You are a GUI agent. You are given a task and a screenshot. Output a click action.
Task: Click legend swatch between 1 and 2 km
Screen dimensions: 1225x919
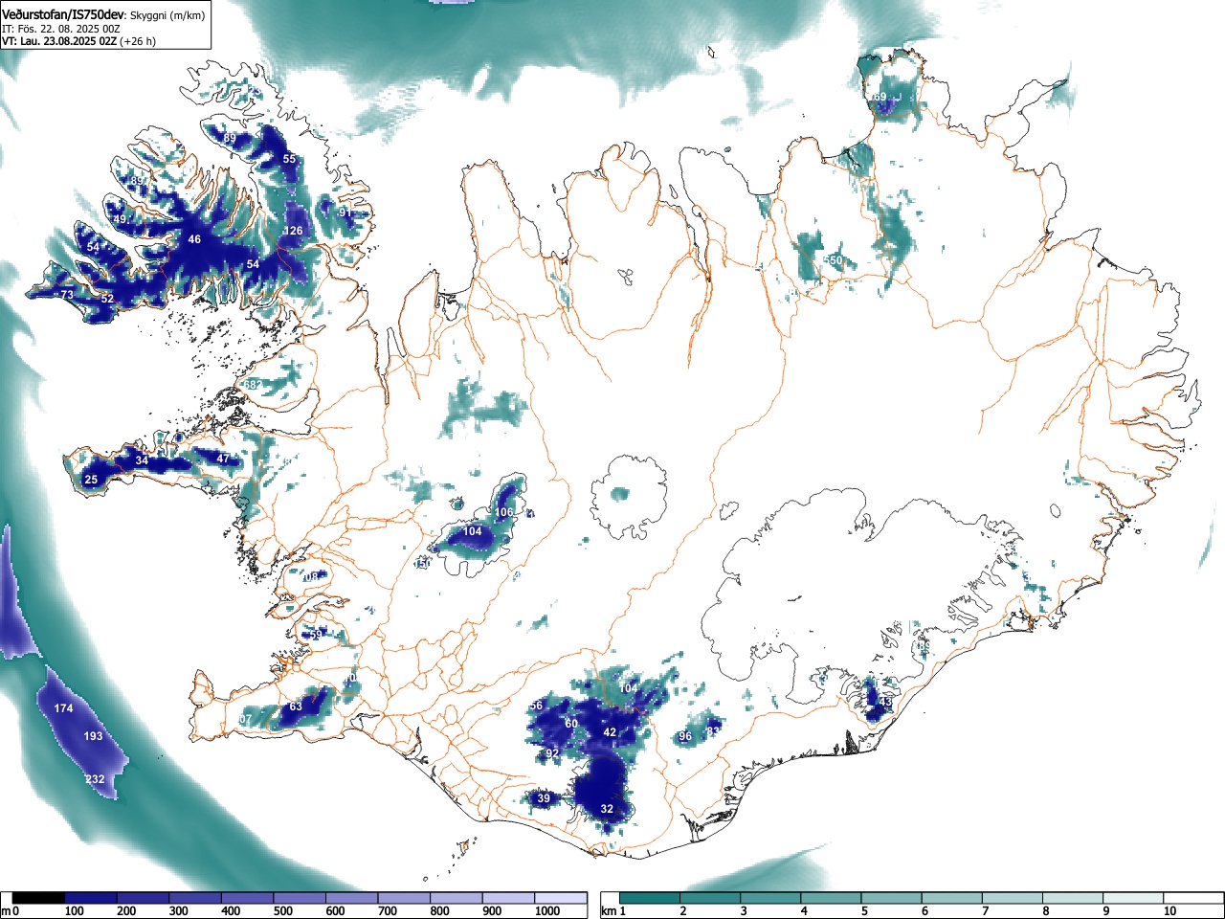point(650,898)
